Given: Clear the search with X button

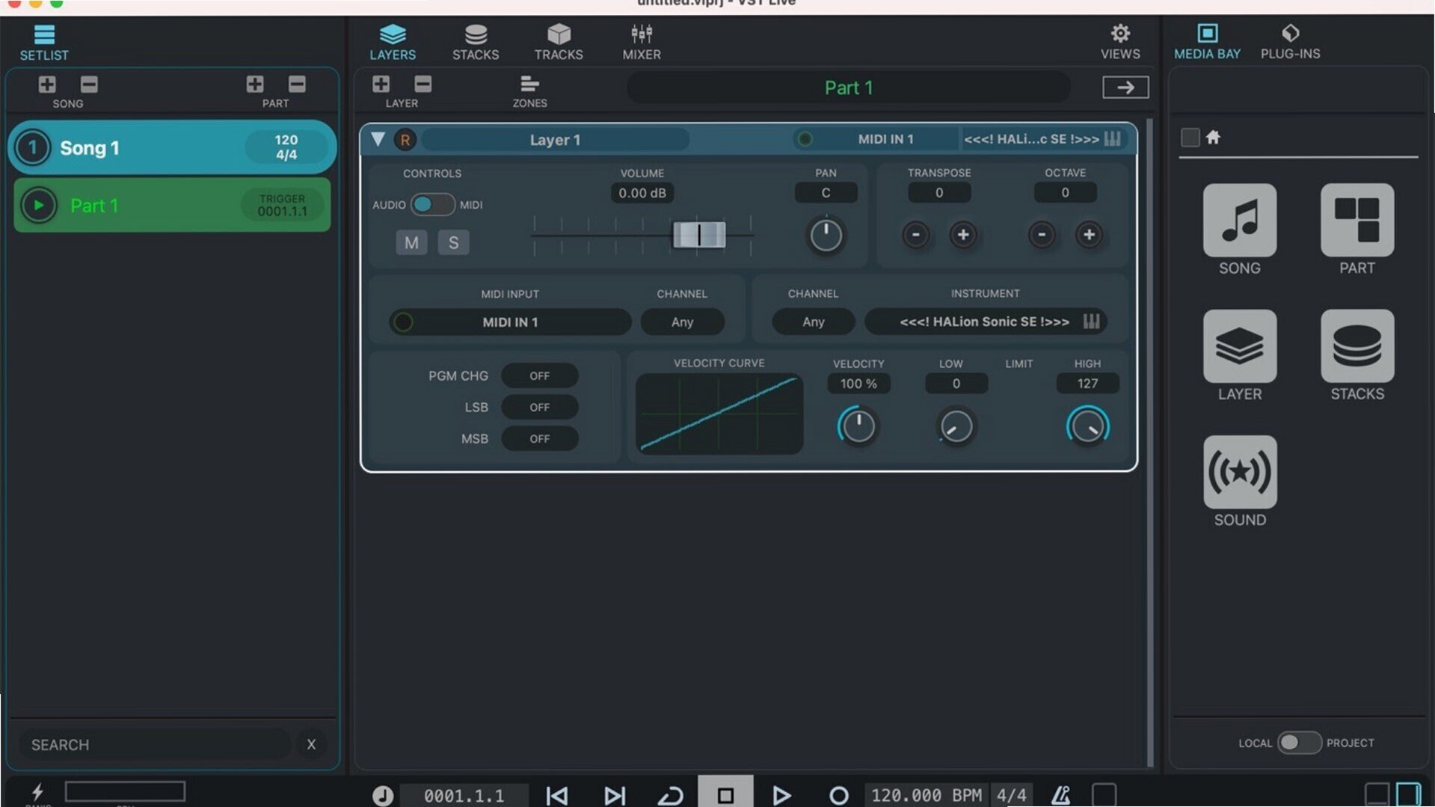Looking at the screenshot, I should 311,744.
